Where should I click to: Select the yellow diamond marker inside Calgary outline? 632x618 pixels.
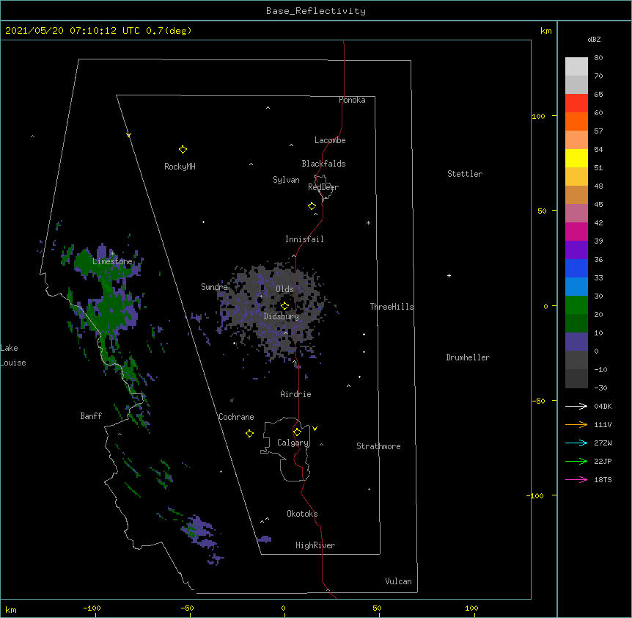tap(297, 432)
